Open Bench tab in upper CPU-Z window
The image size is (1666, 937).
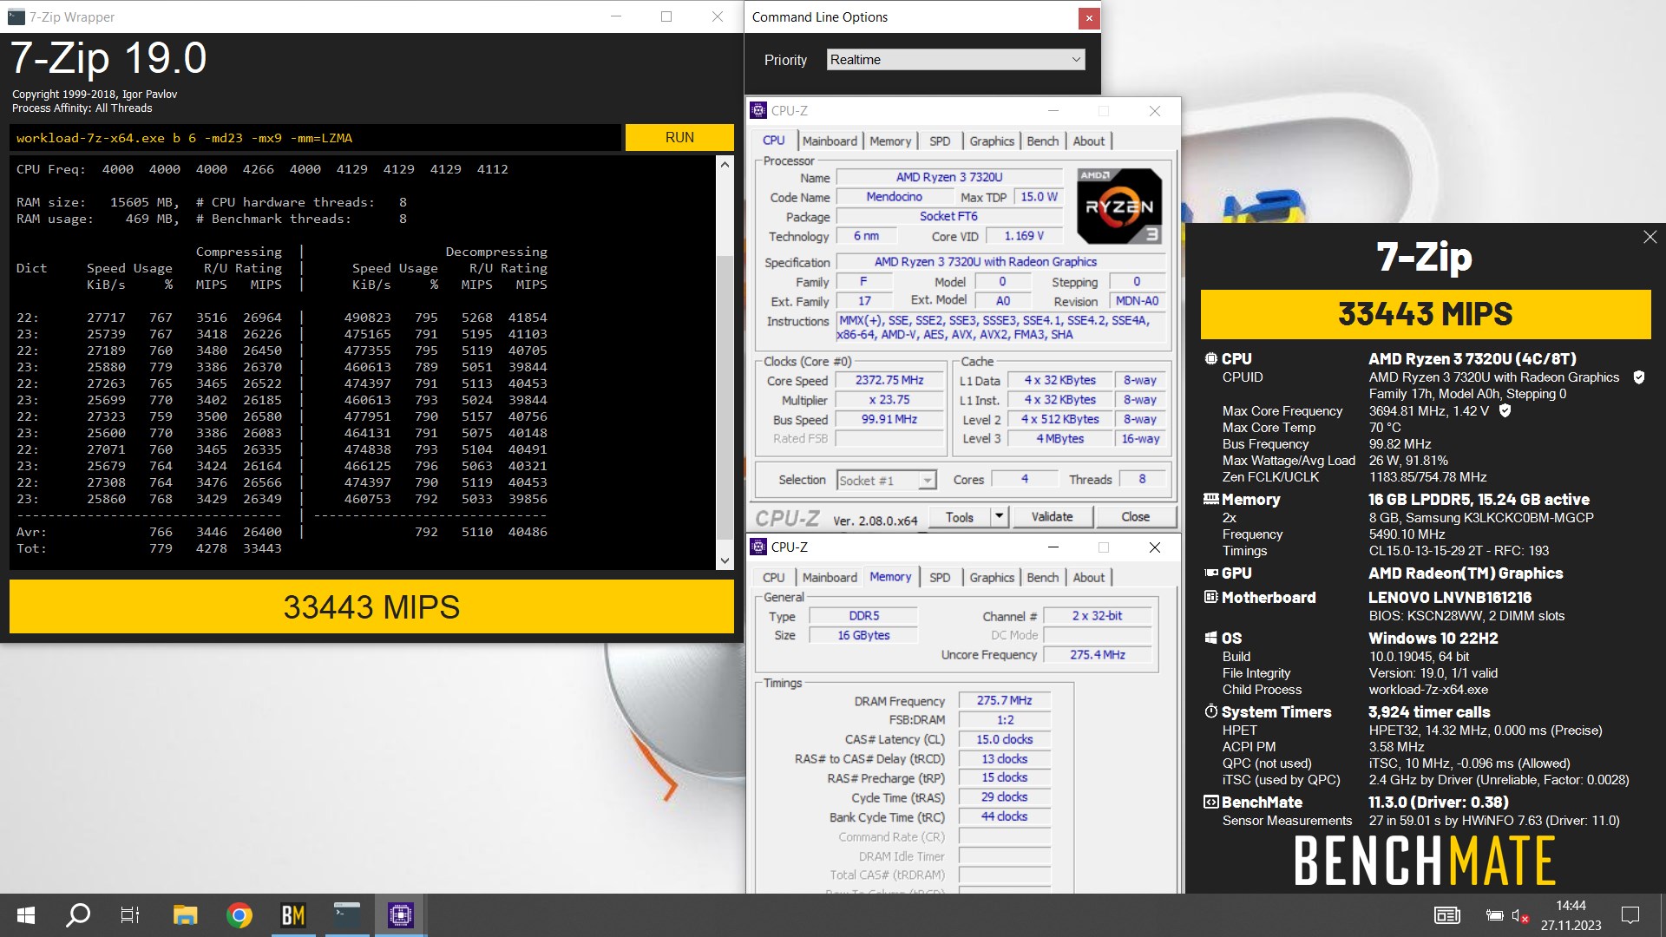click(1043, 141)
